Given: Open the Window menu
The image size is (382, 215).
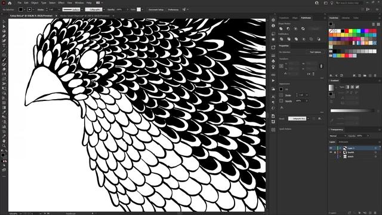Looking at the screenshot, I should tap(79, 3).
